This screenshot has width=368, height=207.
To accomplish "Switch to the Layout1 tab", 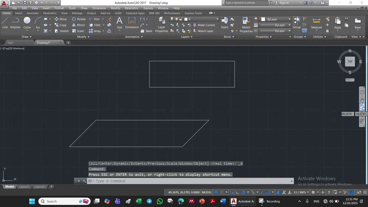I will coord(24,186).
